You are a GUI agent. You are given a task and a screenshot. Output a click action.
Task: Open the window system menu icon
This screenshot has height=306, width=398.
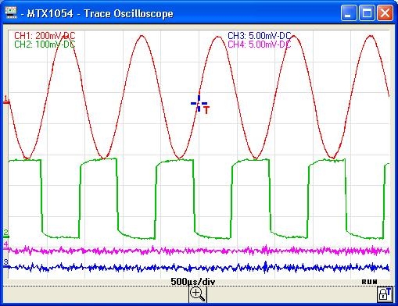tap(11, 12)
